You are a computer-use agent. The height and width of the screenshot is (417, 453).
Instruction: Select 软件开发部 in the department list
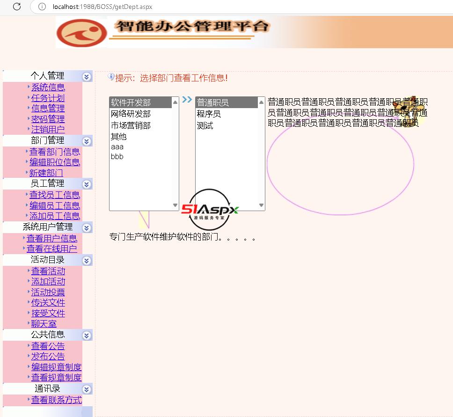click(141, 102)
